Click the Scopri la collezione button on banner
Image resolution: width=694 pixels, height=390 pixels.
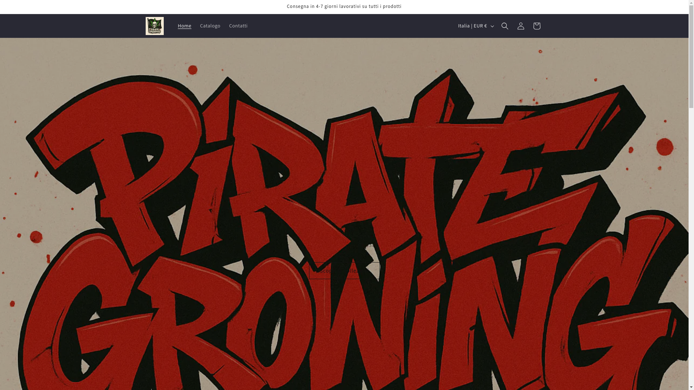click(x=344, y=270)
